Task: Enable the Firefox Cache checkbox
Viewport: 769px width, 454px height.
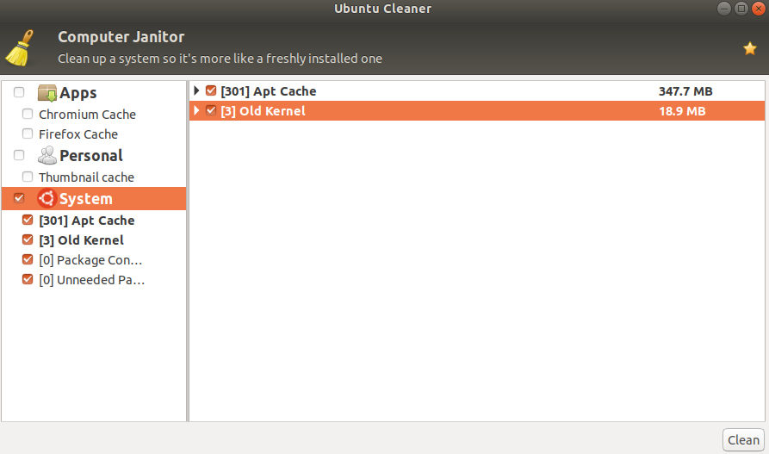Action: point(28,134)
